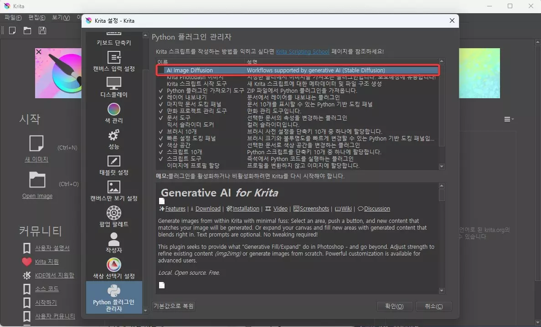Viewport: 541px width, 327px height.
Task: Open the 색상 선택기 설정 settings page
Action: (x=113, y=269)
